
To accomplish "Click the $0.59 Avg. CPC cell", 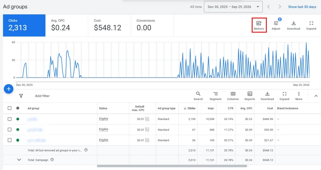I will 249,130.
